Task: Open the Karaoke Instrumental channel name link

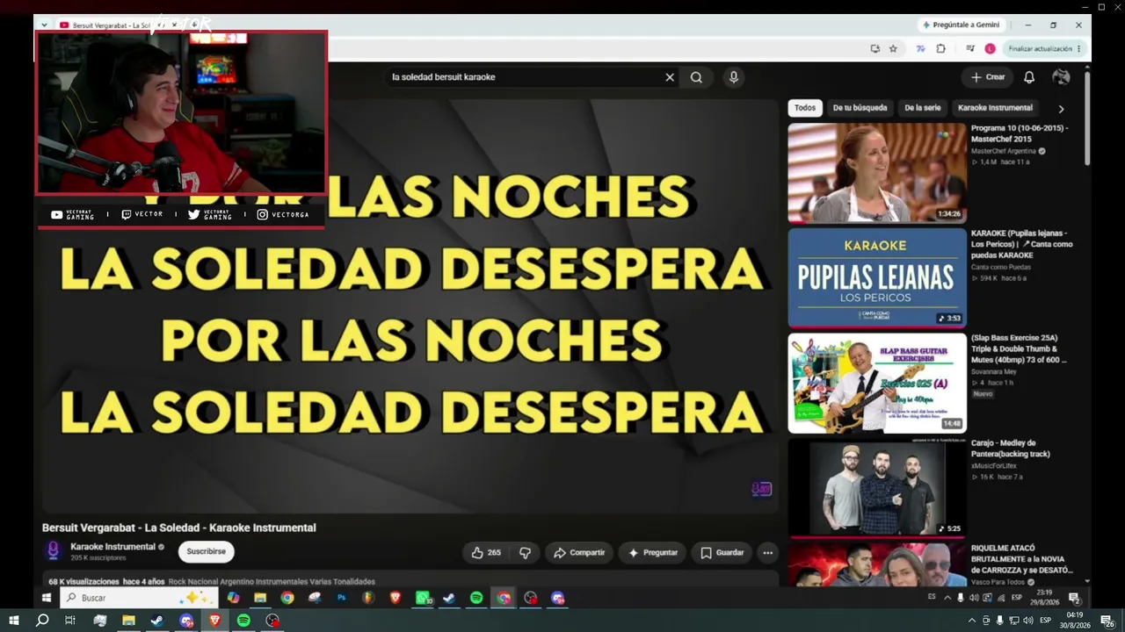Action: 112,547
